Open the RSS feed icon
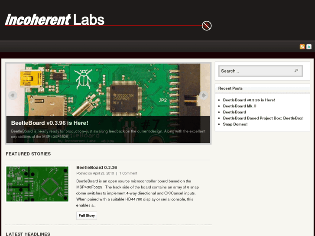Viewport: 315px width, 236px height. (302, 47)
